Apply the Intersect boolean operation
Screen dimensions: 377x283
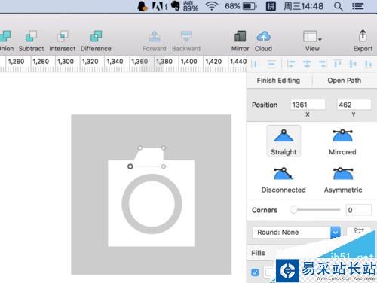pyautogui.click(x=63, y=41)
